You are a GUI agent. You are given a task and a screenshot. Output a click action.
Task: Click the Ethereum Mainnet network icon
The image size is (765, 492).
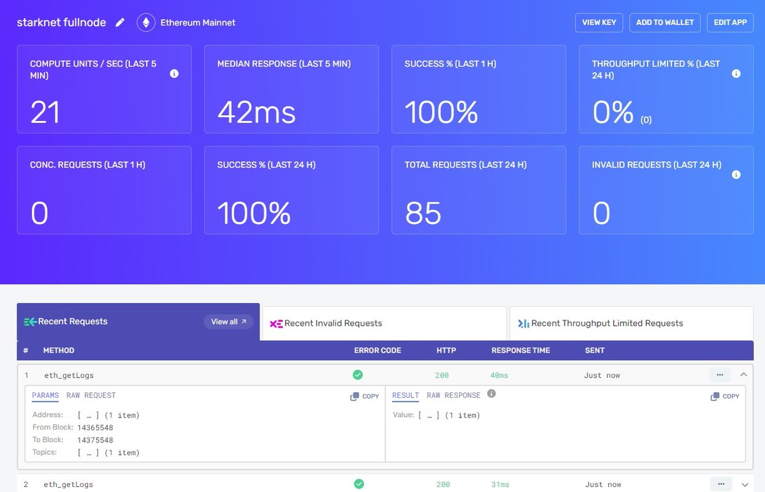click(146, 22)
